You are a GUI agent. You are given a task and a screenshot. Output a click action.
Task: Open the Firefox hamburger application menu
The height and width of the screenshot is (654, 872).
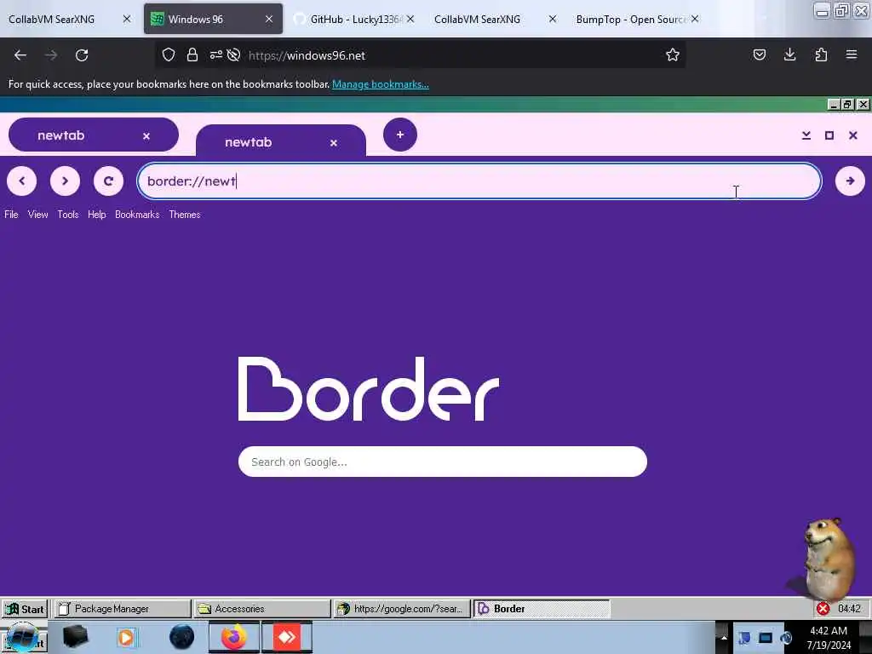[x=852, y=54]
